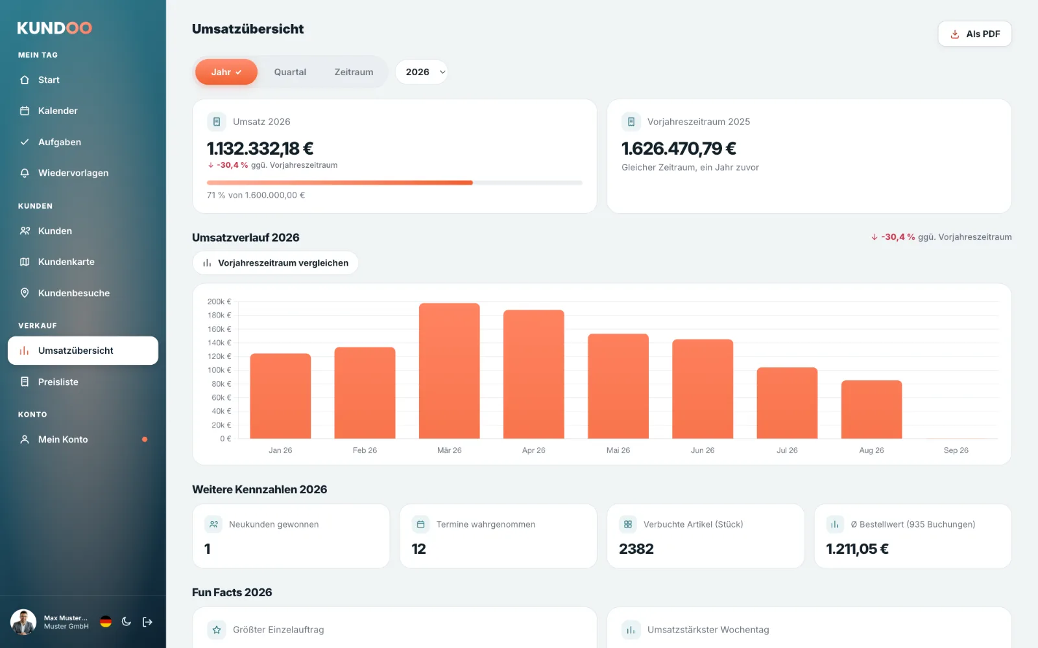
Task: Click the Mein Konto user icon
Action: tap(25, 439)
